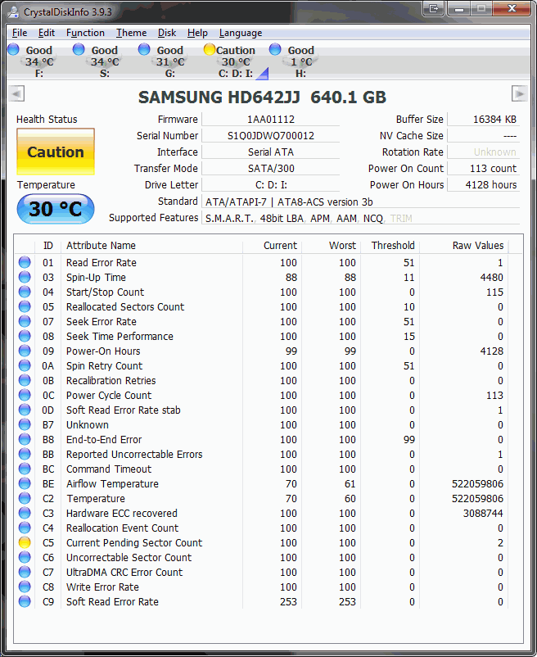
Task: Select the Reported Uncorrectable Errors row text
Action: 134,454
